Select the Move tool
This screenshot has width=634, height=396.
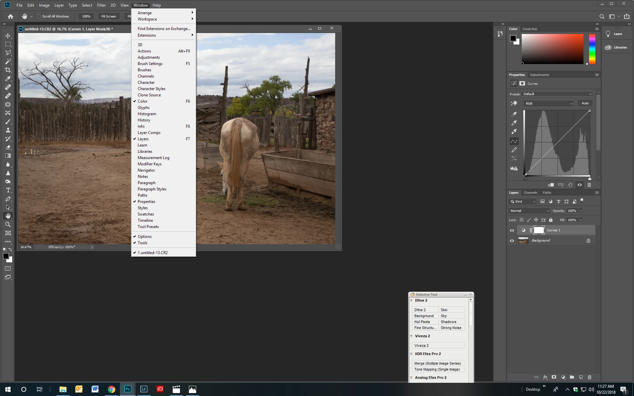coord(8,36)
